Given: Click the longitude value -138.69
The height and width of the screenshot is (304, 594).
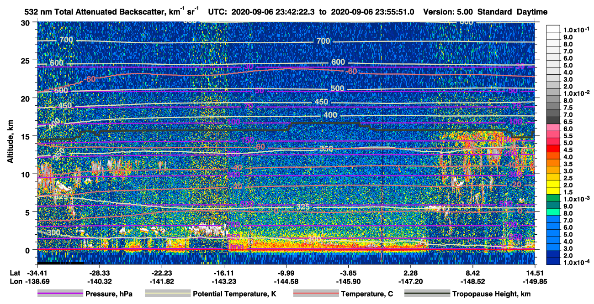Looking at the screenshot, I should click(37, 281).
